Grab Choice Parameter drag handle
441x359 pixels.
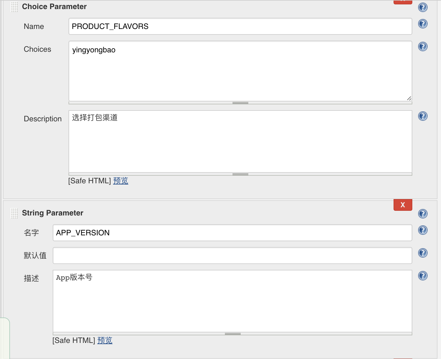click(x=14, y=7)
